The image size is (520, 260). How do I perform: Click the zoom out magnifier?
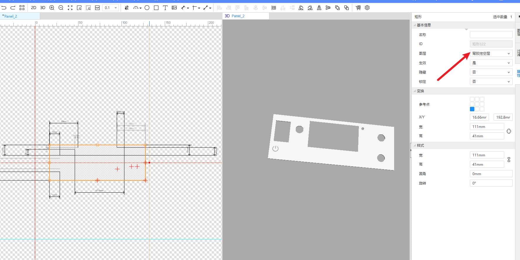coord(61,8)
